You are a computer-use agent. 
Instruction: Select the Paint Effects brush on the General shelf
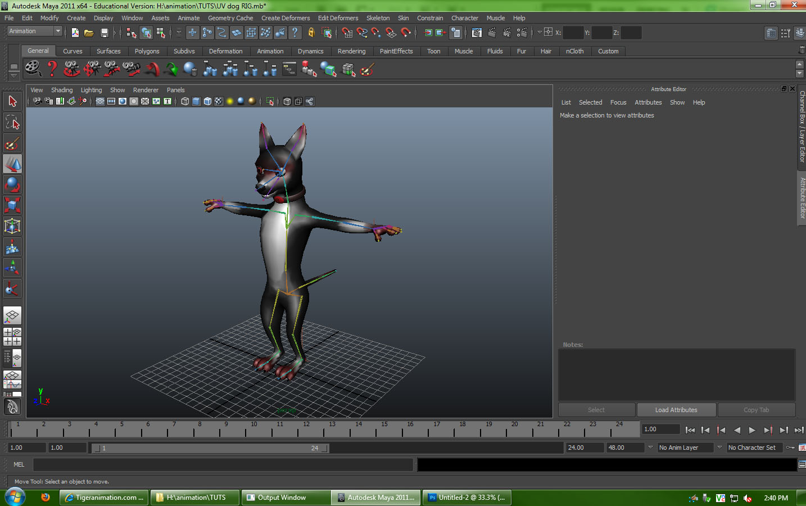366,69
